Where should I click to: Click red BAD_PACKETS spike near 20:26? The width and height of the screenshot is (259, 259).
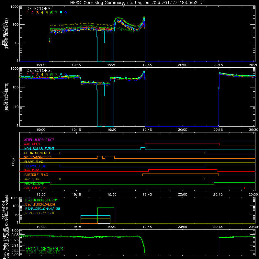(x=245, y=188)
